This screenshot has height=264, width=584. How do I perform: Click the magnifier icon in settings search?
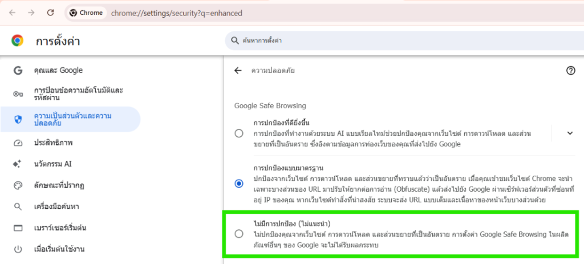tap(234, 40)
